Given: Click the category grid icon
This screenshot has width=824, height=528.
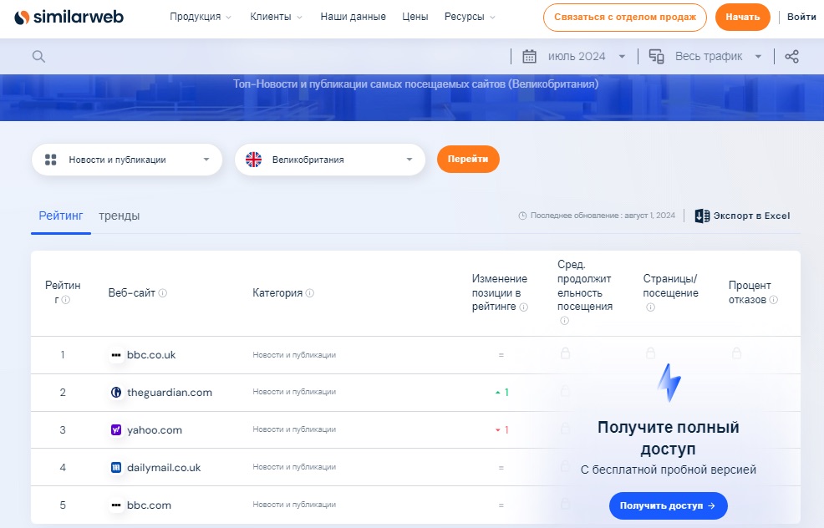Looking at the screenshot, I should click(50, 160).
